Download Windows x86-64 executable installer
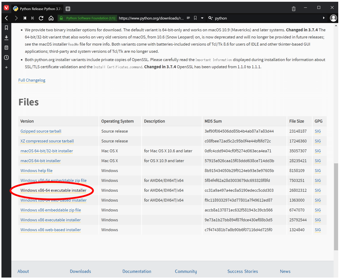The width and height of the screenshot is (340, 279). pos(53,190)
